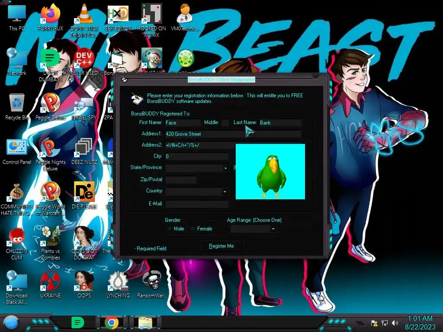Image resolution: width=443 pixels, height=332 pixels.
Task: Open the VLC cone shortcut on desktop
Action: pos(84,20)
